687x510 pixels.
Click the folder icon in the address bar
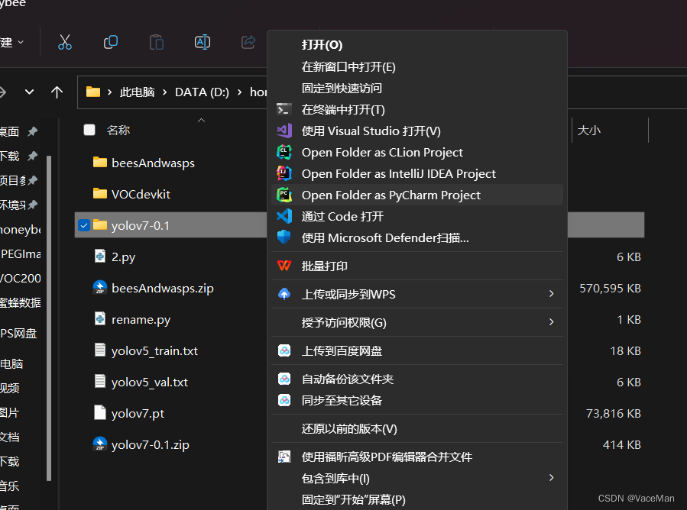[93, 92]
